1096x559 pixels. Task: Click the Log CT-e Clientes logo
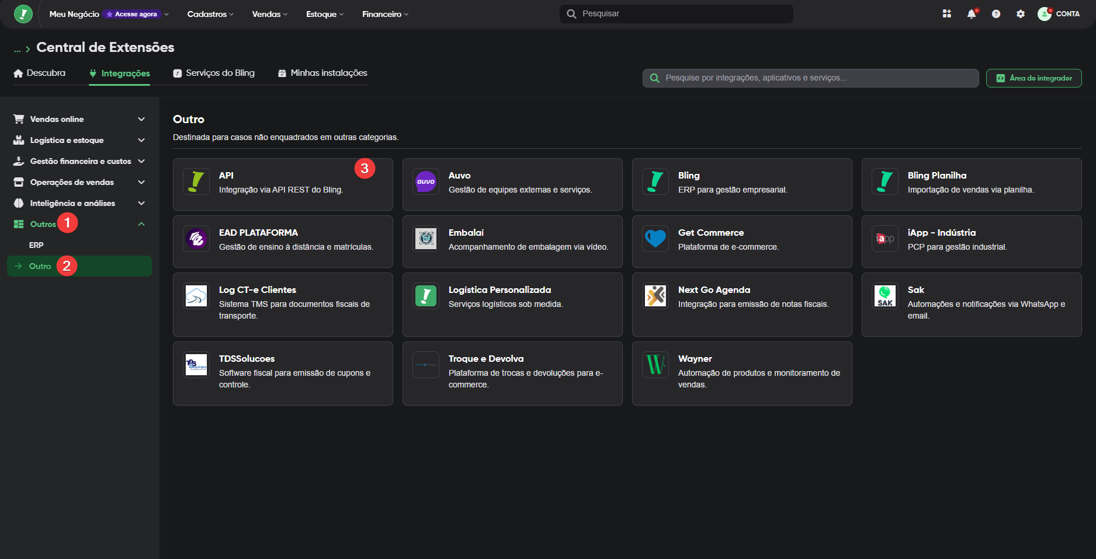[196, 296]
